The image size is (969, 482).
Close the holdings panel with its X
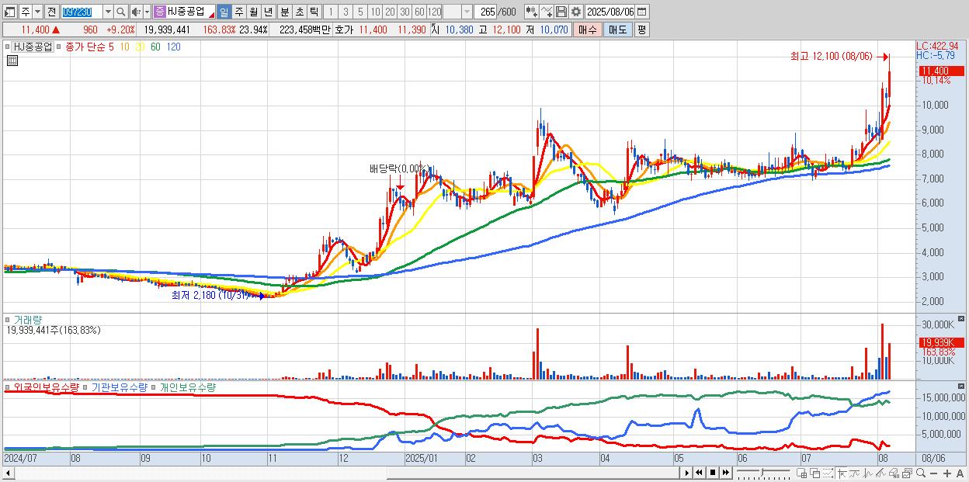961,385
